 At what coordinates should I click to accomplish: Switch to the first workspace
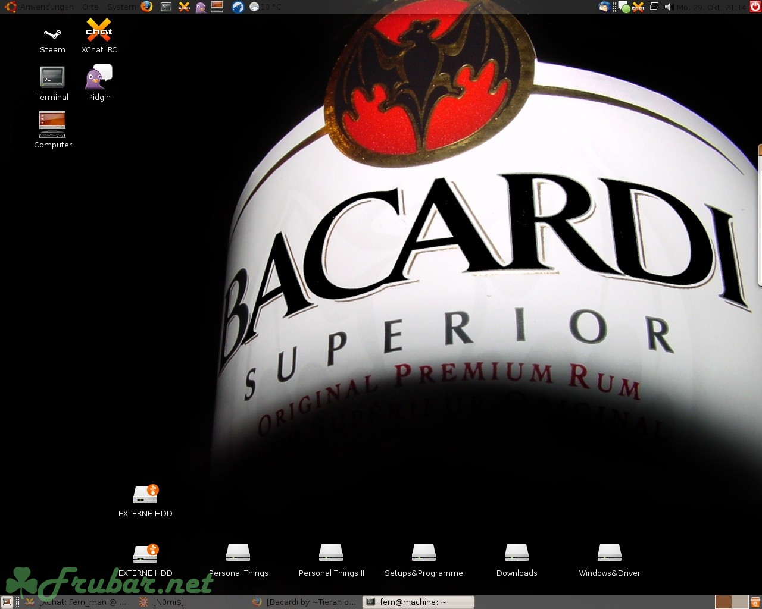click(x=723, y=602)
